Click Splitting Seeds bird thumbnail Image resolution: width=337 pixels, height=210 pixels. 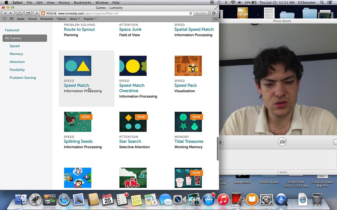coord(78,122)
